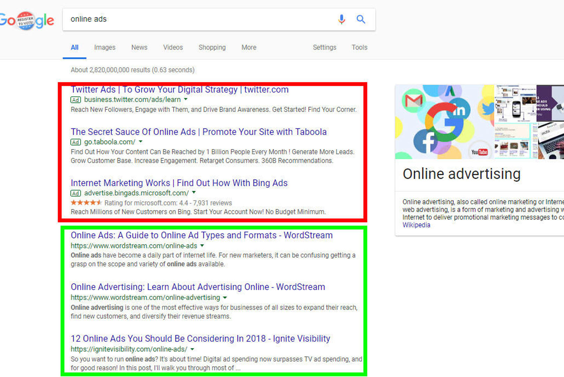
Task: Switch to the News tab
Action: pyautogui.click(x=139, y=47)
